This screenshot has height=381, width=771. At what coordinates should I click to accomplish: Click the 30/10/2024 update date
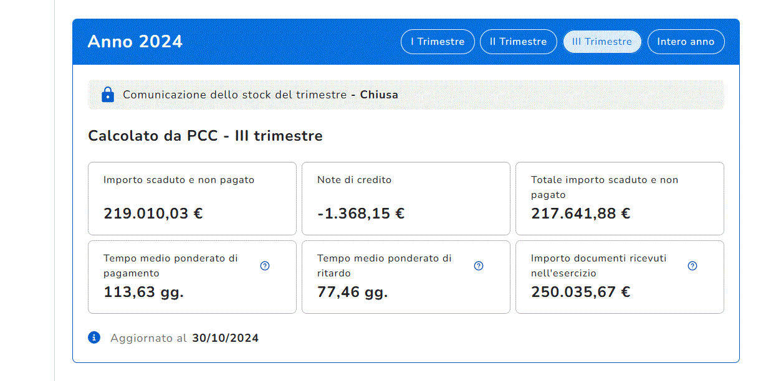[x=225, y=338]
